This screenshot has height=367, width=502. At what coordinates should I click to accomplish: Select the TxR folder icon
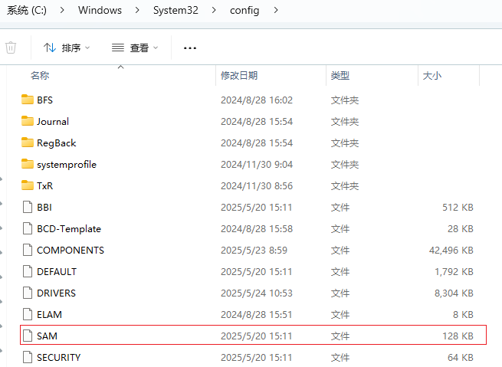click(28, 185)
